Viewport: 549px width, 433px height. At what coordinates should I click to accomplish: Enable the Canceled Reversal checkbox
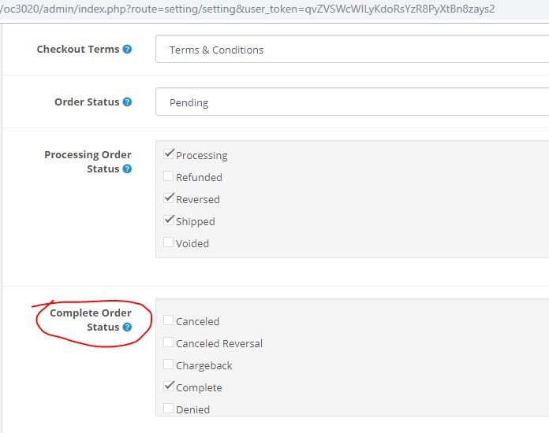(169, 342)
